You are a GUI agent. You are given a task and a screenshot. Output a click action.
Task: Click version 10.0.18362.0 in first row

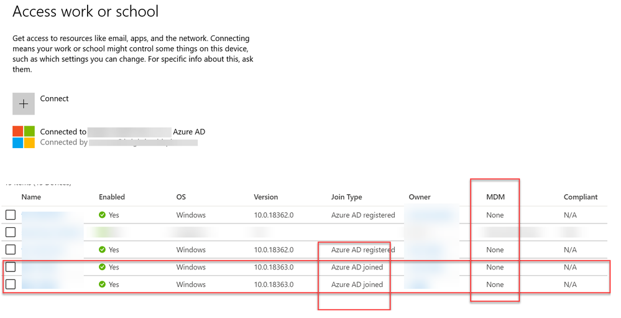click(x=274, y=215)
